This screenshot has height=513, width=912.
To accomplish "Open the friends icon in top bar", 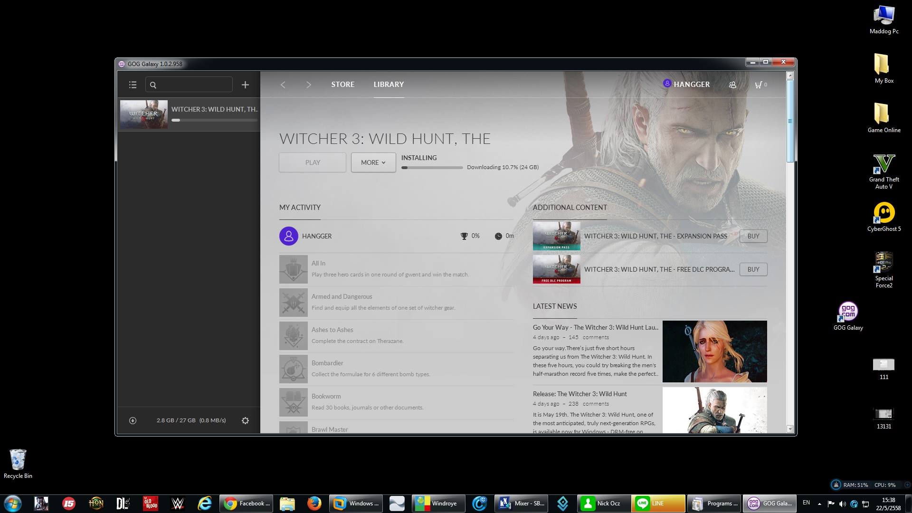I will click(x=732, y=85).
